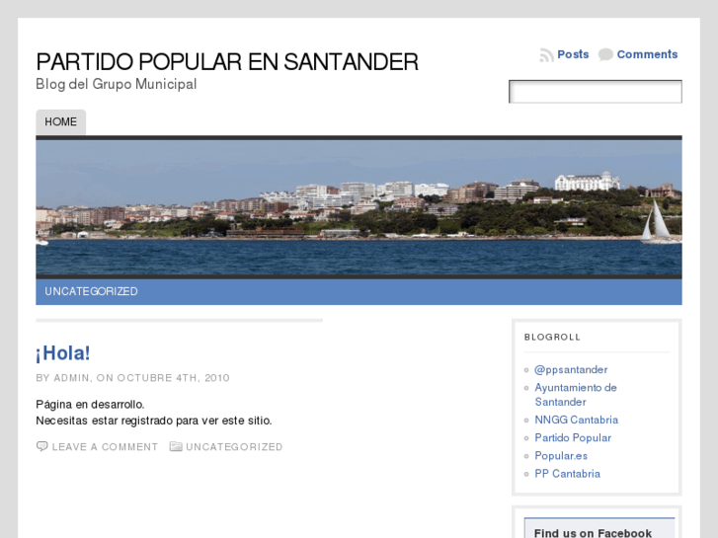Click the Leave a Comment link
Viewport: 718px width, 538px height.
tap(105, 447)
